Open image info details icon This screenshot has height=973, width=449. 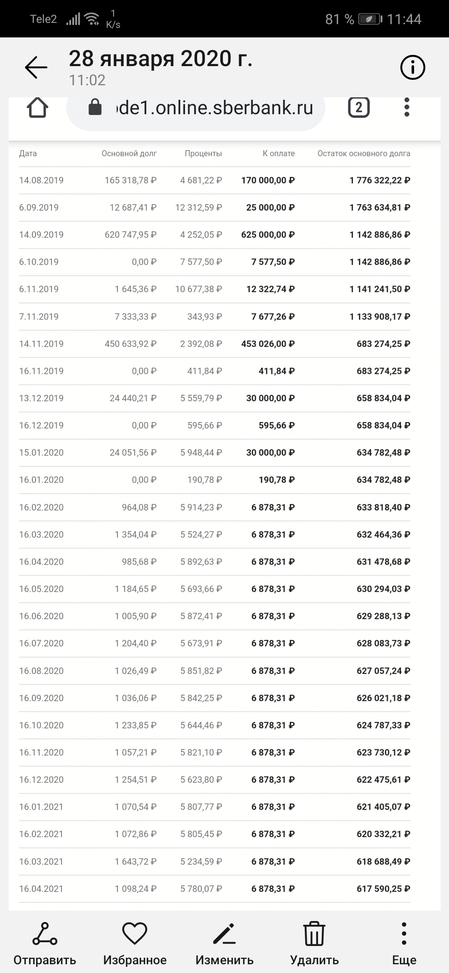[x=412, y=67]
